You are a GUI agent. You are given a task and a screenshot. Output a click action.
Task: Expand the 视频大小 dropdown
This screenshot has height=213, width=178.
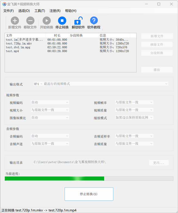click(50, 110)
